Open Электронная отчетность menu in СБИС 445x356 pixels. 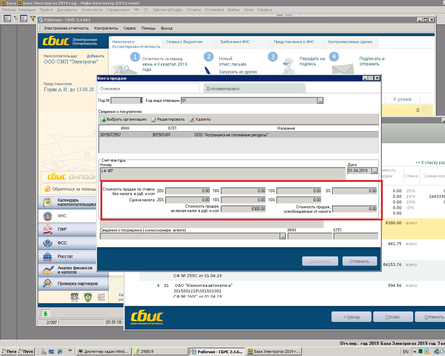[x=66, y=28]
